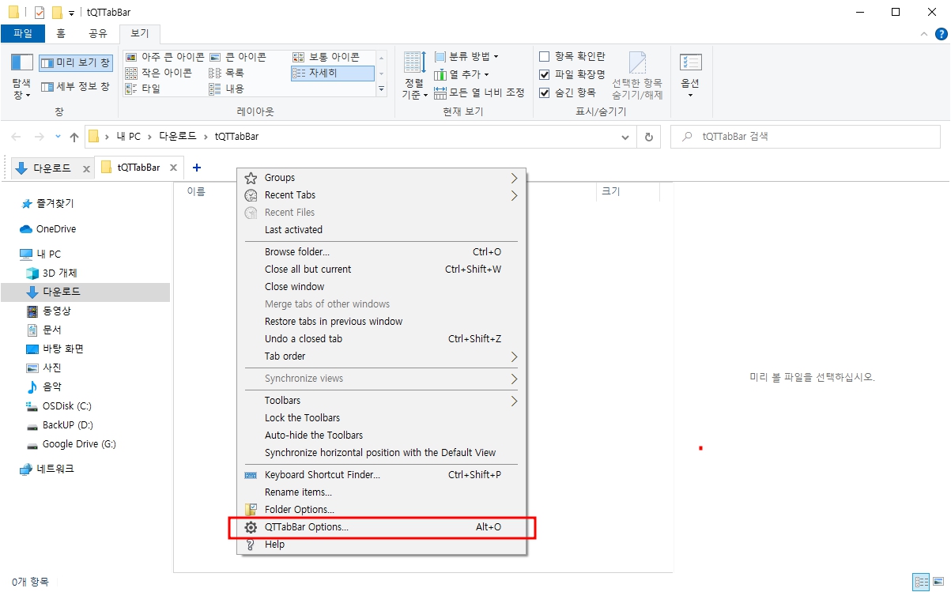Open 분류 방법 dropdown
951x592 pixels.
[466, 56]
